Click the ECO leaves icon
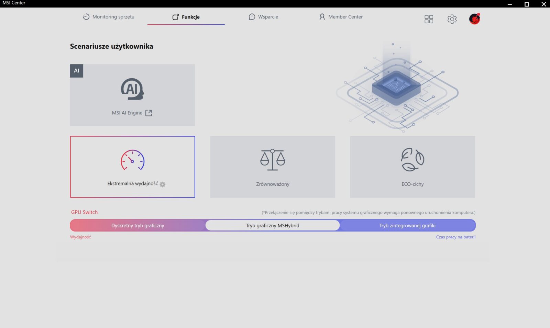Viewport: 550px width, 328px height. click(x=412, y=160)
